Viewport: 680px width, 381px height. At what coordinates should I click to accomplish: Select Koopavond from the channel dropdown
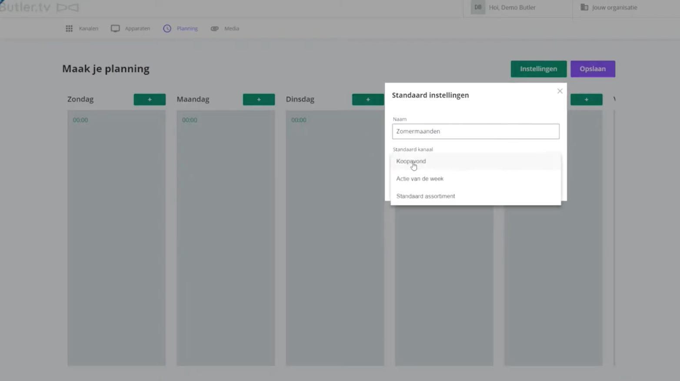pyautogui.click(x=411, y=161)
